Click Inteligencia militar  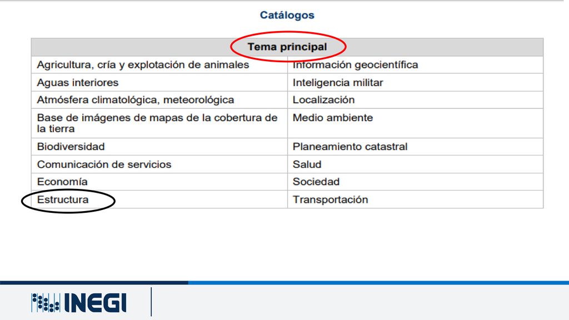[338, 83]
